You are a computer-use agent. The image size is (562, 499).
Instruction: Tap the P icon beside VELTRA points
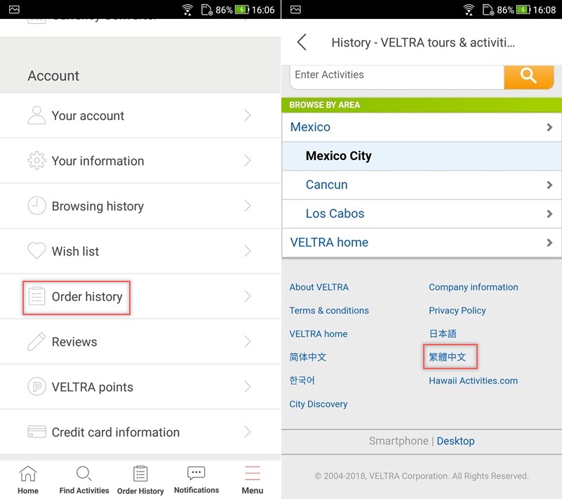36,387
